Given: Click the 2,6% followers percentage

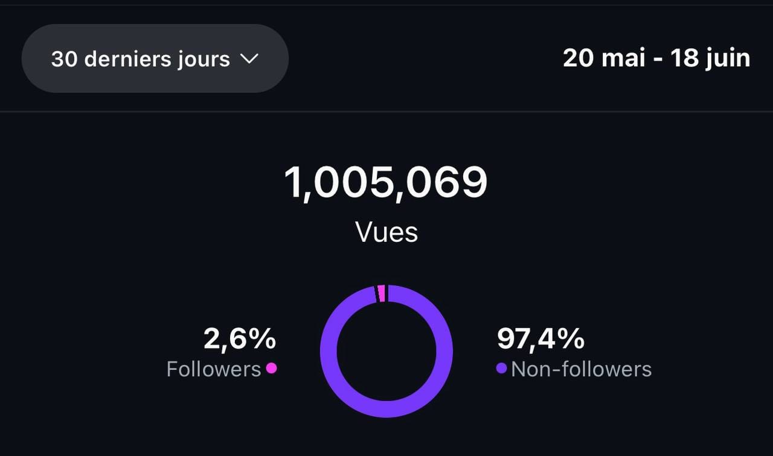Looking at the screenshot, I should click(240, 339).
